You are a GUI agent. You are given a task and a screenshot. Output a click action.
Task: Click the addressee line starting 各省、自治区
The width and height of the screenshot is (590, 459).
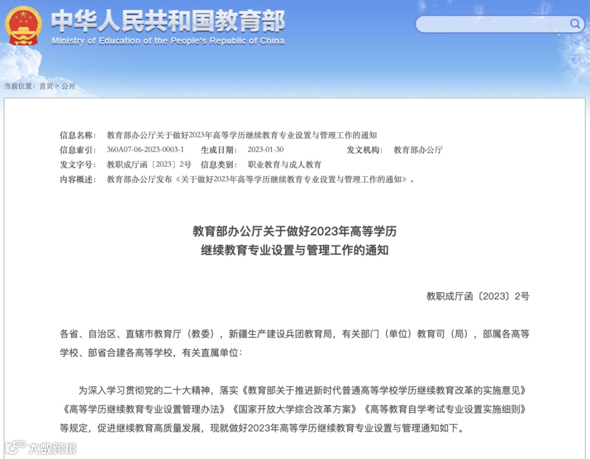coord(294,334)
